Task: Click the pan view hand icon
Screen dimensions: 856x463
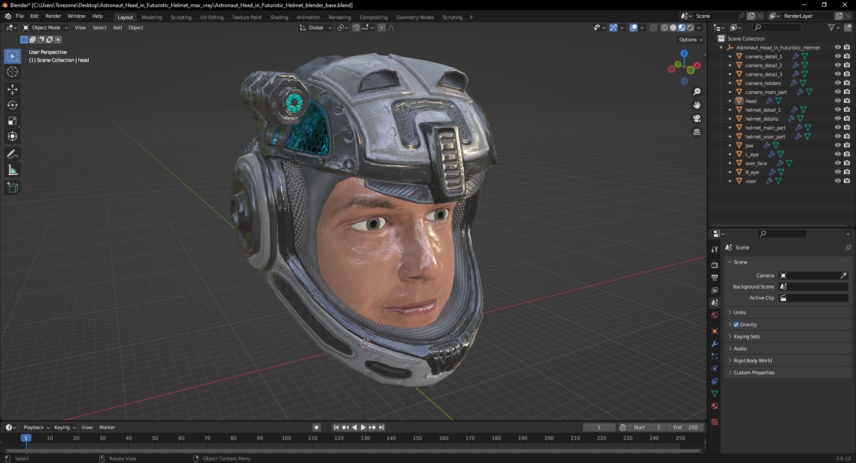Action: [x=697, y=105]
